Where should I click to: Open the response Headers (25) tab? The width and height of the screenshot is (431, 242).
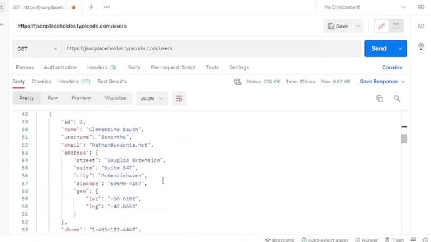click(74, 81)
